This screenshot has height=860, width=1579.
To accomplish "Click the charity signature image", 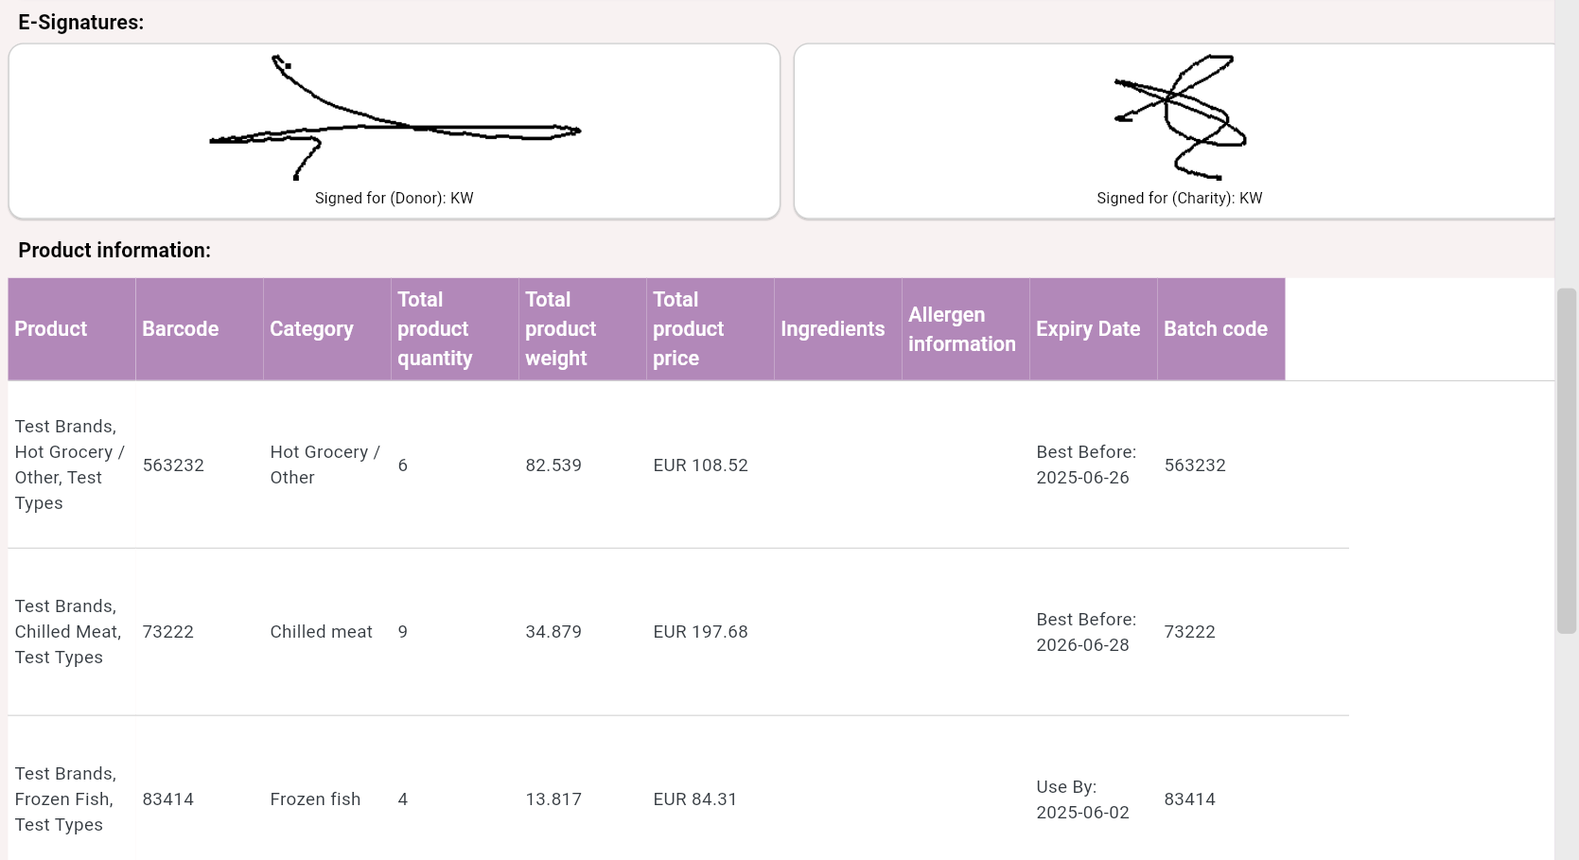I will (1180, 116).
